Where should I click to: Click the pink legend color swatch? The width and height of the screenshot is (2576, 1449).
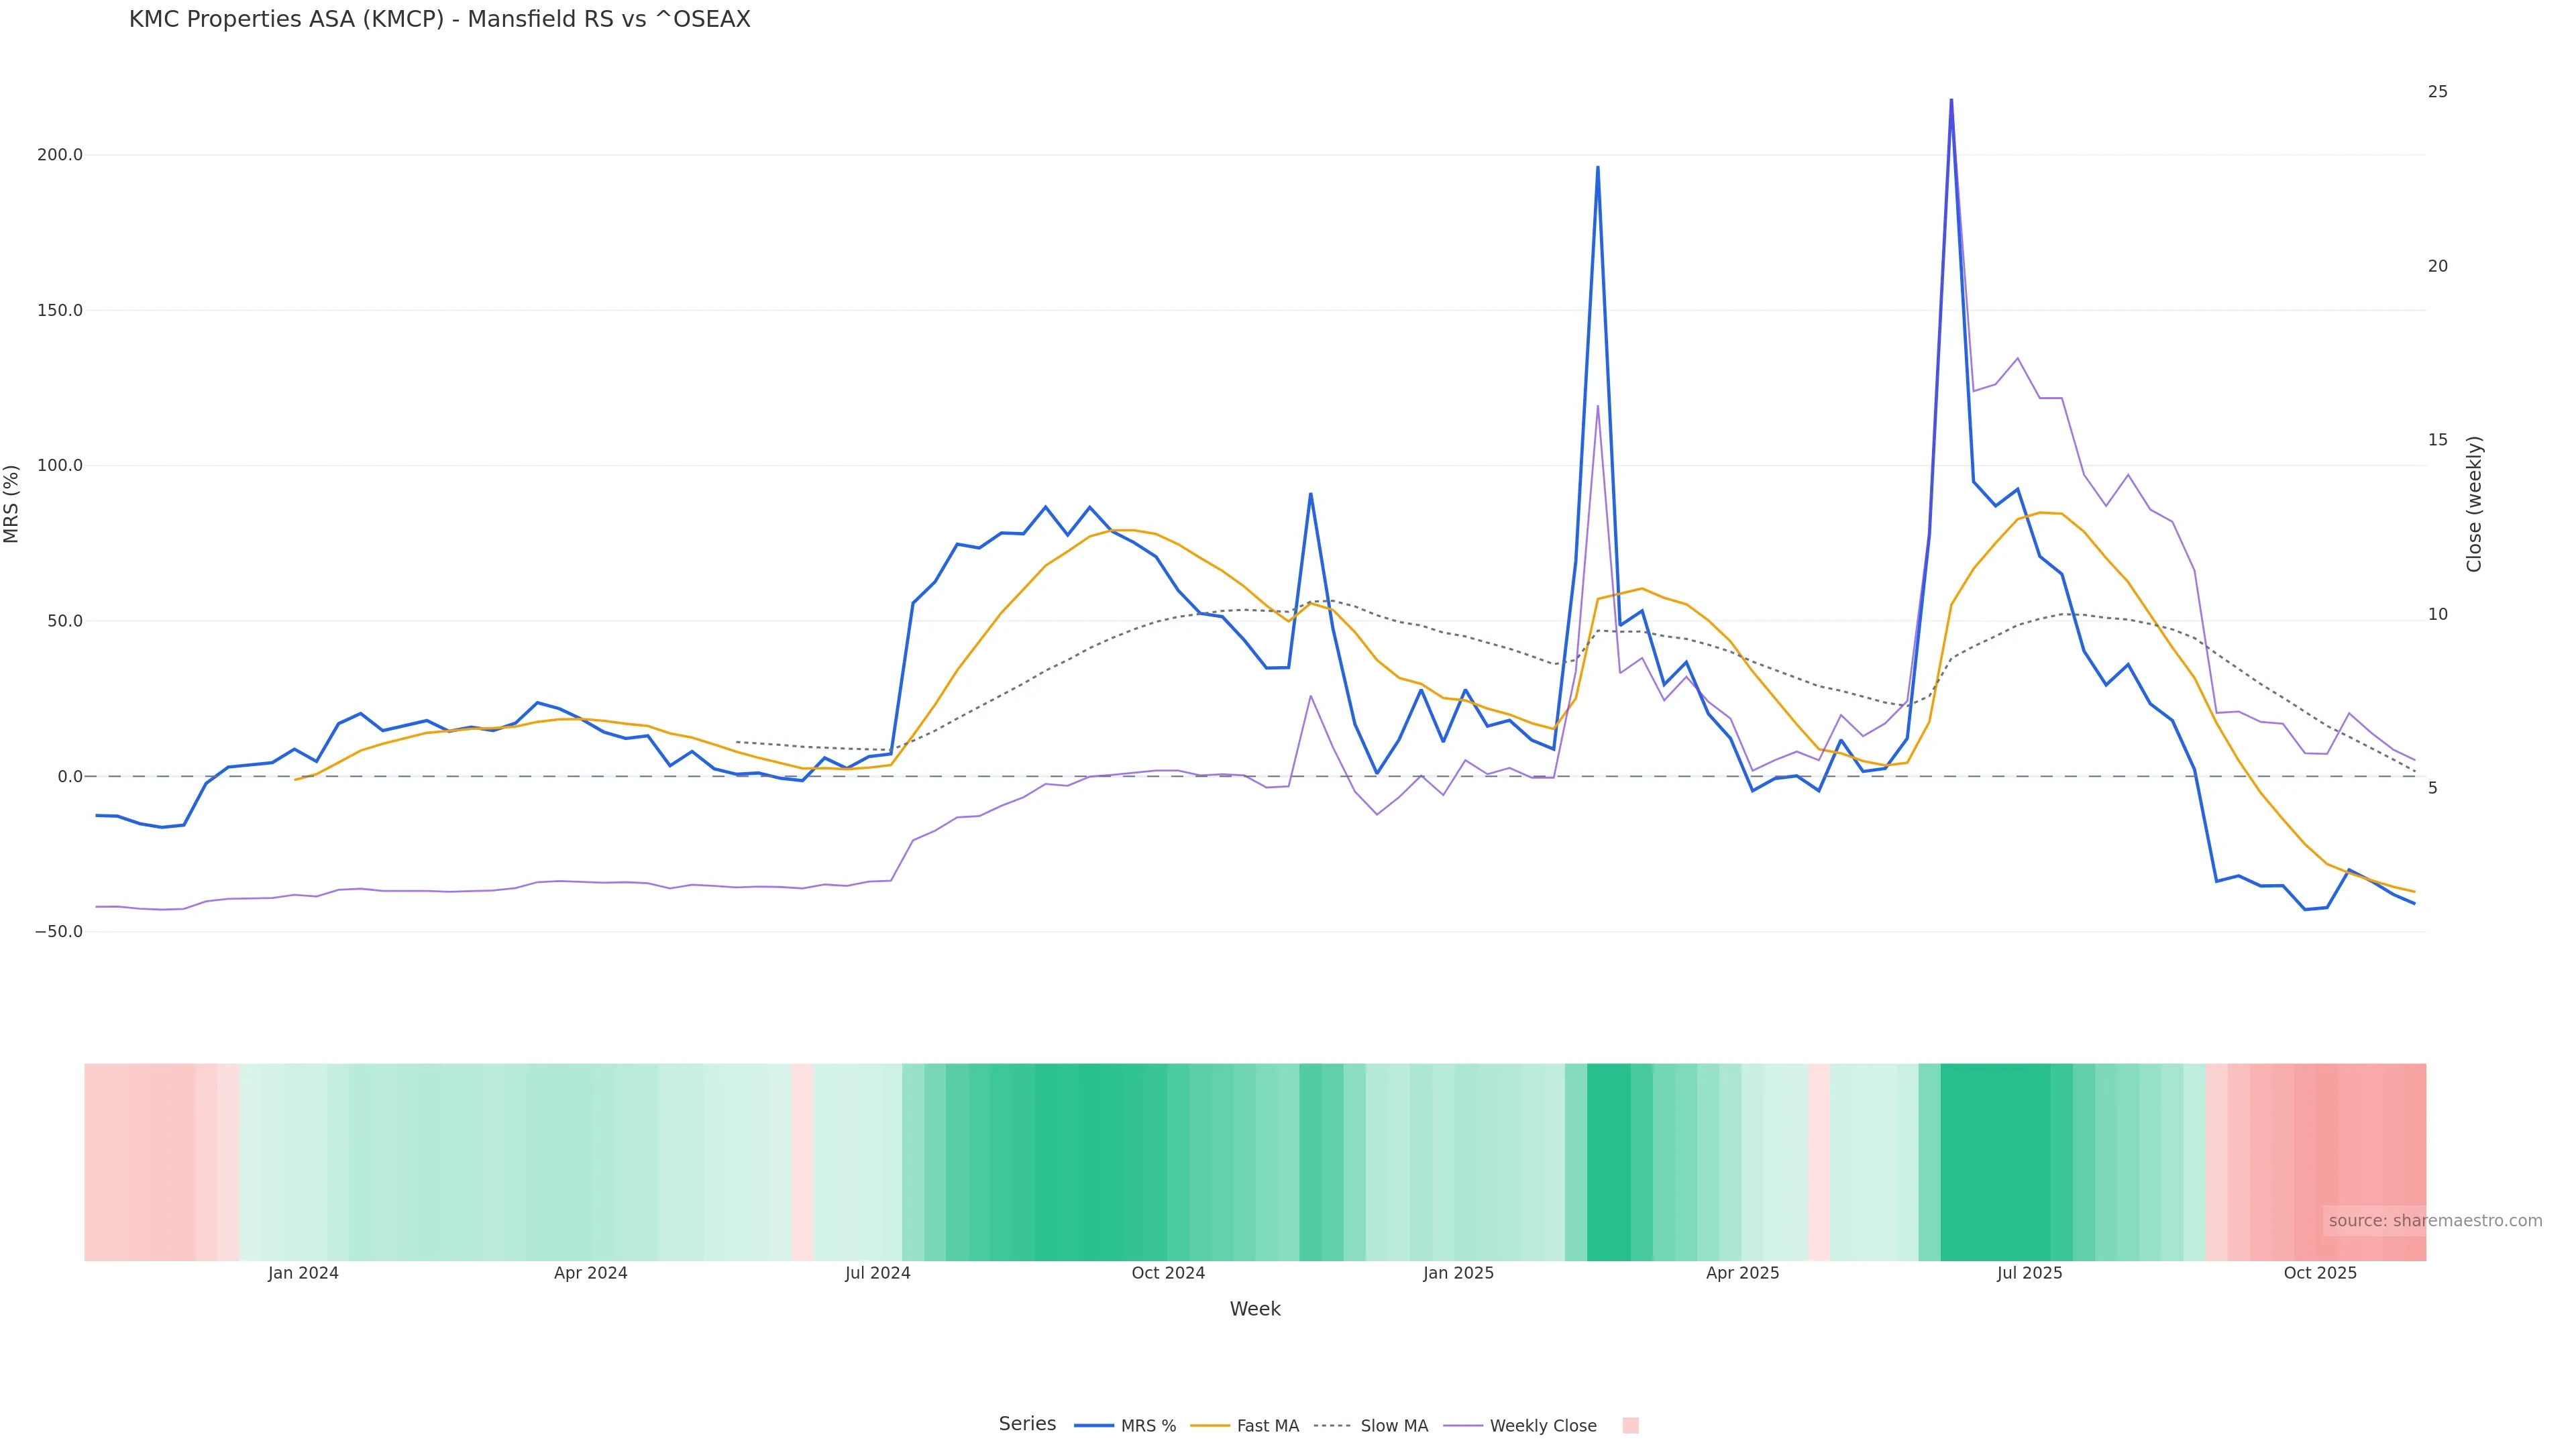pyautogui.click(x=1630, y=1426)
